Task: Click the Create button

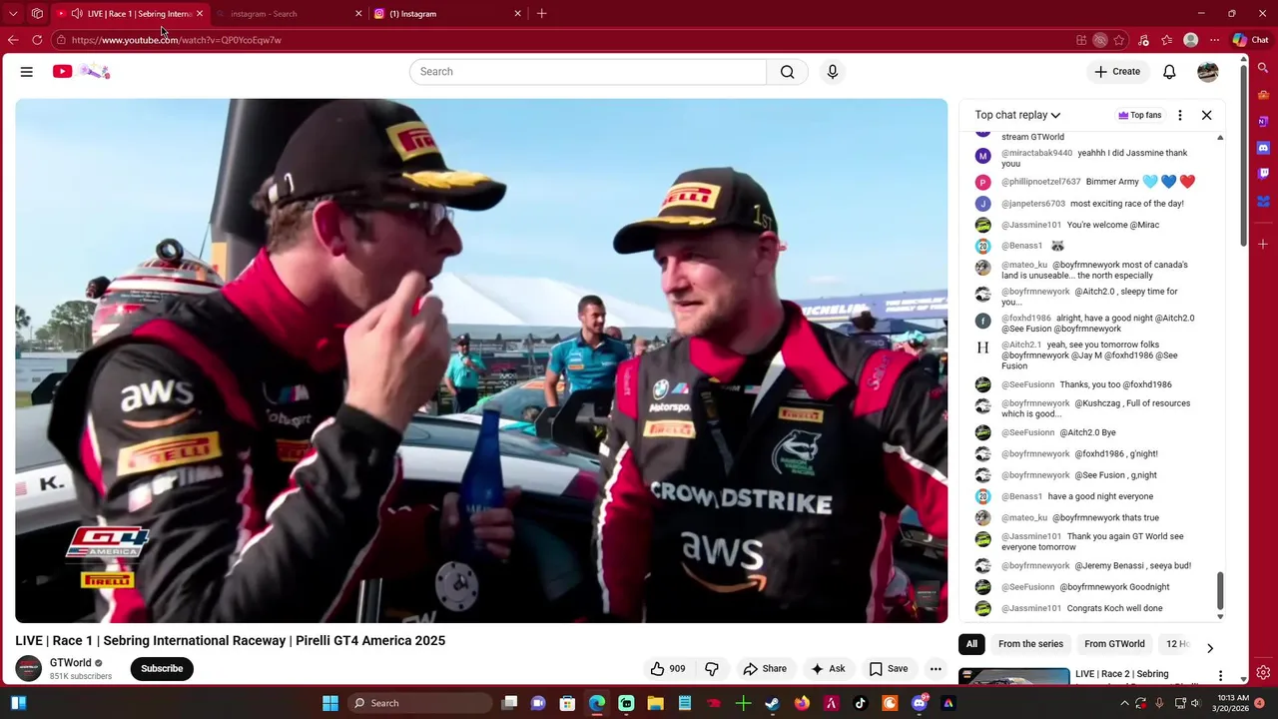Action: [x=1117, y=72]
